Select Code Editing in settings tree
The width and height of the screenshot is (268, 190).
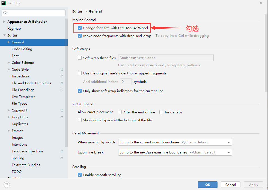click(x=22, y=49)
